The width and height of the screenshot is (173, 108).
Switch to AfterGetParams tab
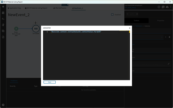60,8
